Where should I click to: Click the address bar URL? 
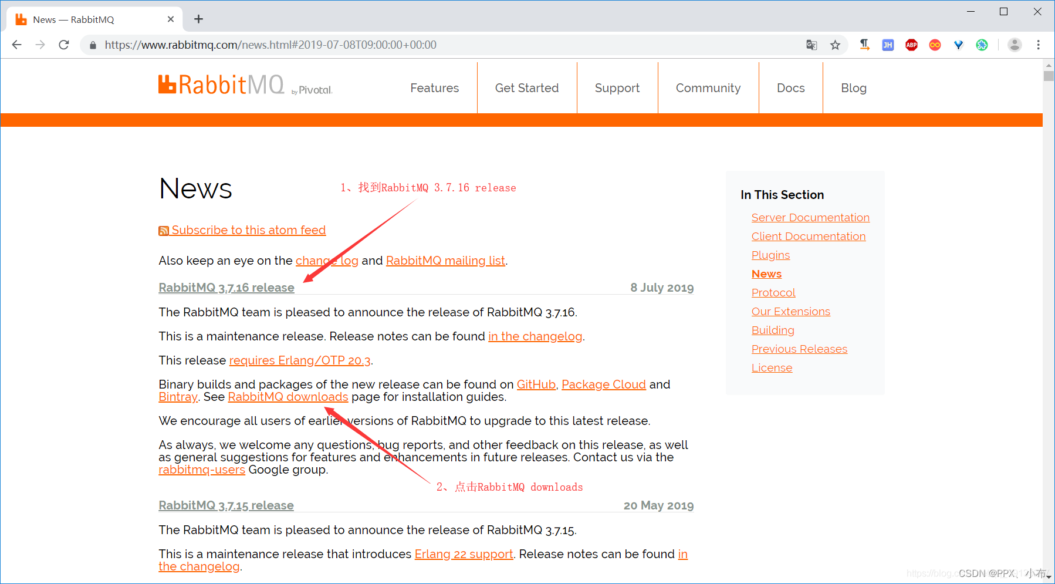(270, 45)
